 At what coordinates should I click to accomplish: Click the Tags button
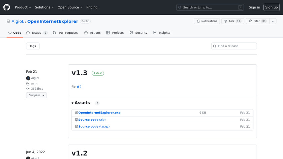click(x=33, y=46)
